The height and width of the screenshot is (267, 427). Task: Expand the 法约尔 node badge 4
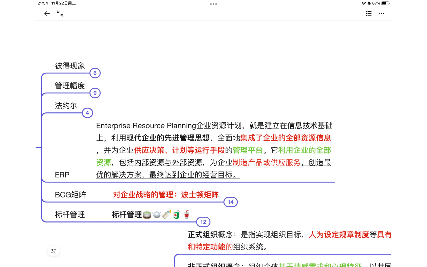87,113
